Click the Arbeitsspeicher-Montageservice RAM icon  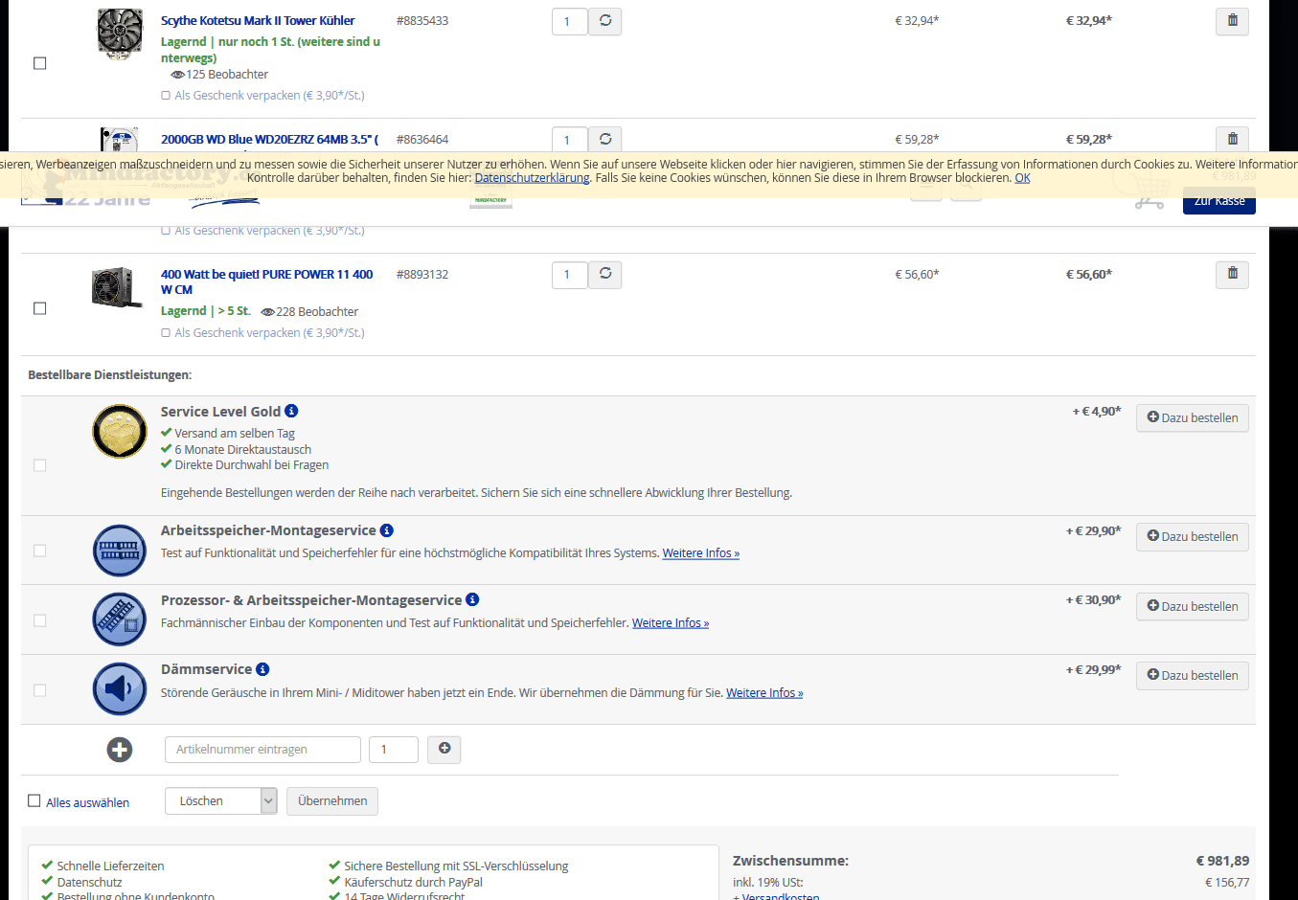coord(120,551)
